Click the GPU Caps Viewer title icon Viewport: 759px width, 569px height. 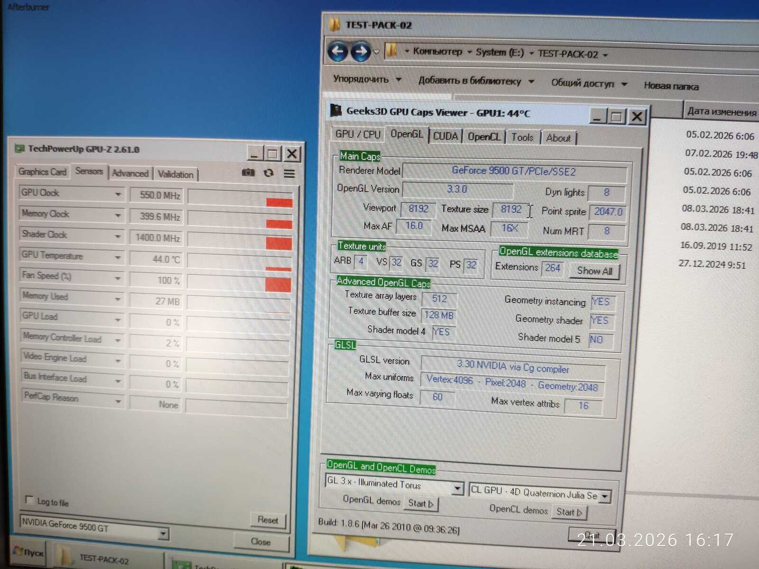click(x=336, y=110)
